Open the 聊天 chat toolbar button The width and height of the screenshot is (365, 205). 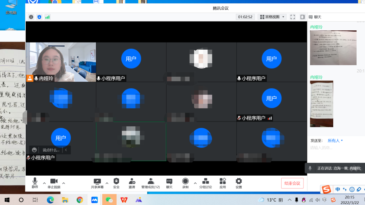point(169,183)
